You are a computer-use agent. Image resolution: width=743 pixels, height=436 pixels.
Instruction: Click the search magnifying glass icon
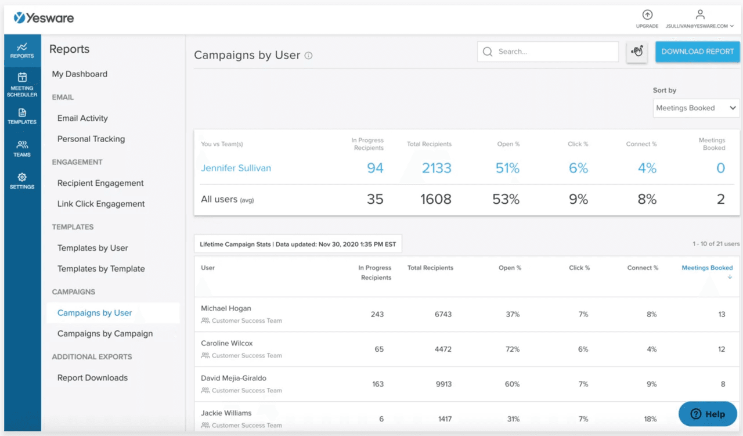click(x=488, y=52)
